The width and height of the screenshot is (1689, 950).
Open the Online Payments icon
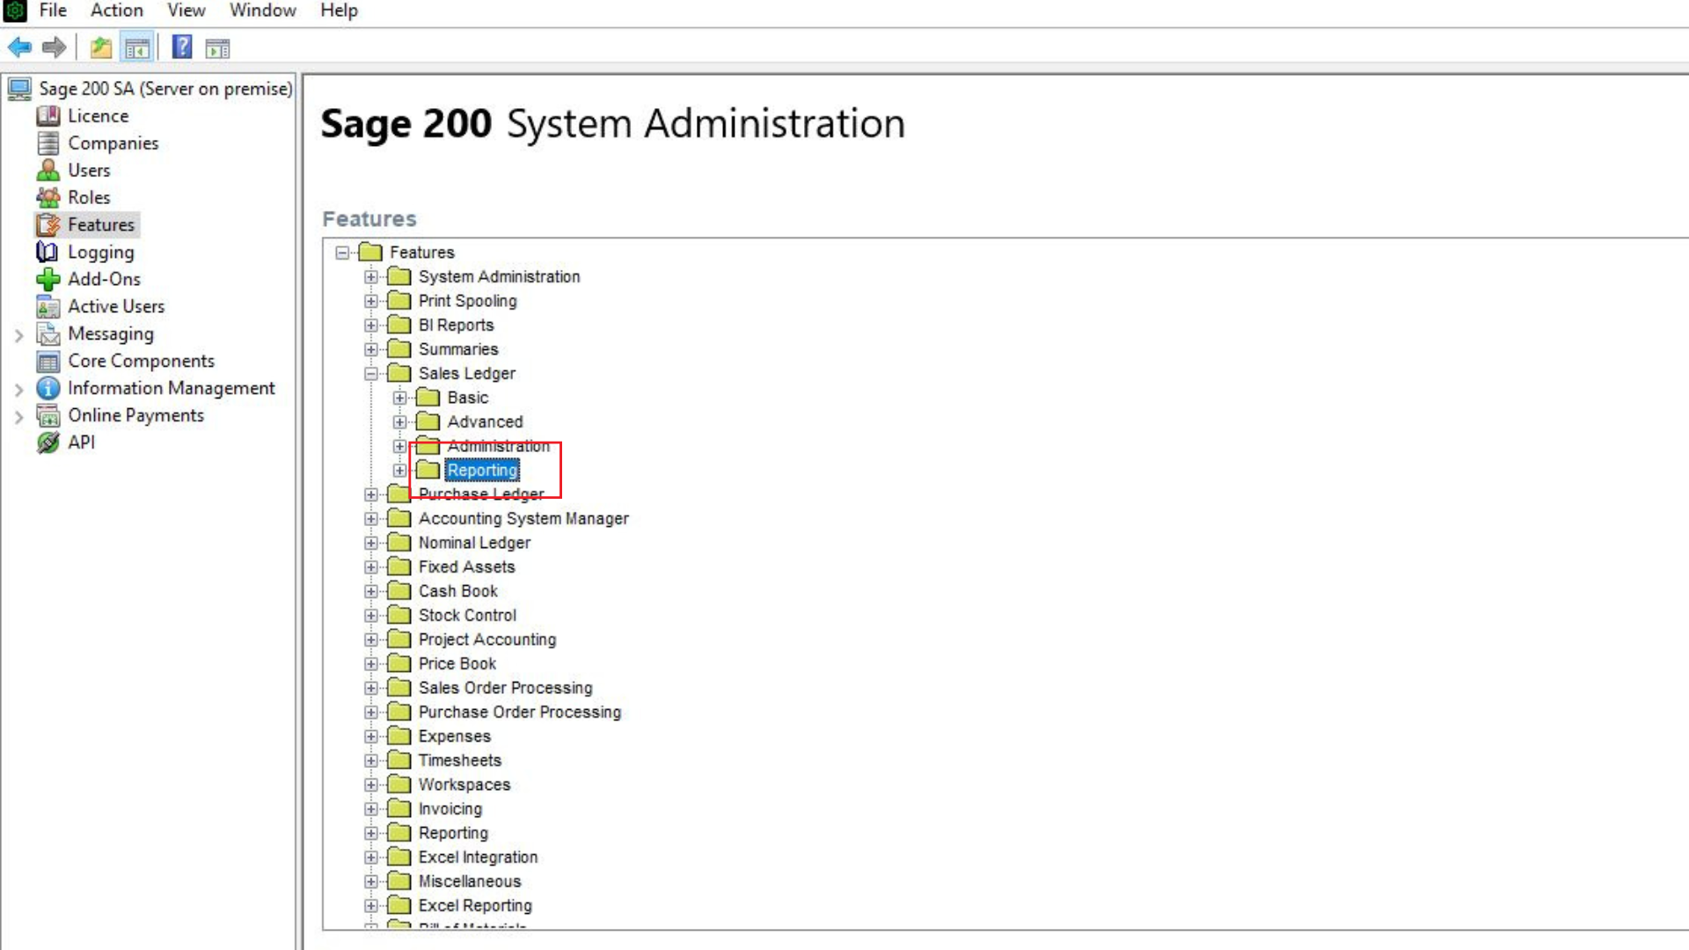pos(48,415)
